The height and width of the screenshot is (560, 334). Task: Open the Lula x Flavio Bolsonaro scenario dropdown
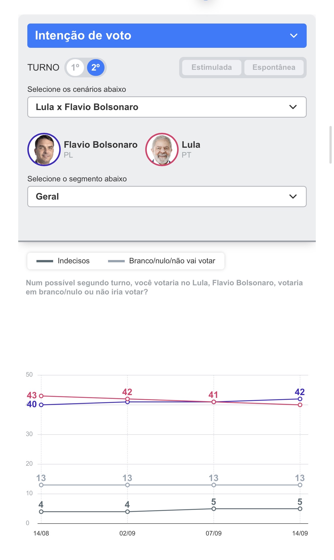pos(167,107)
